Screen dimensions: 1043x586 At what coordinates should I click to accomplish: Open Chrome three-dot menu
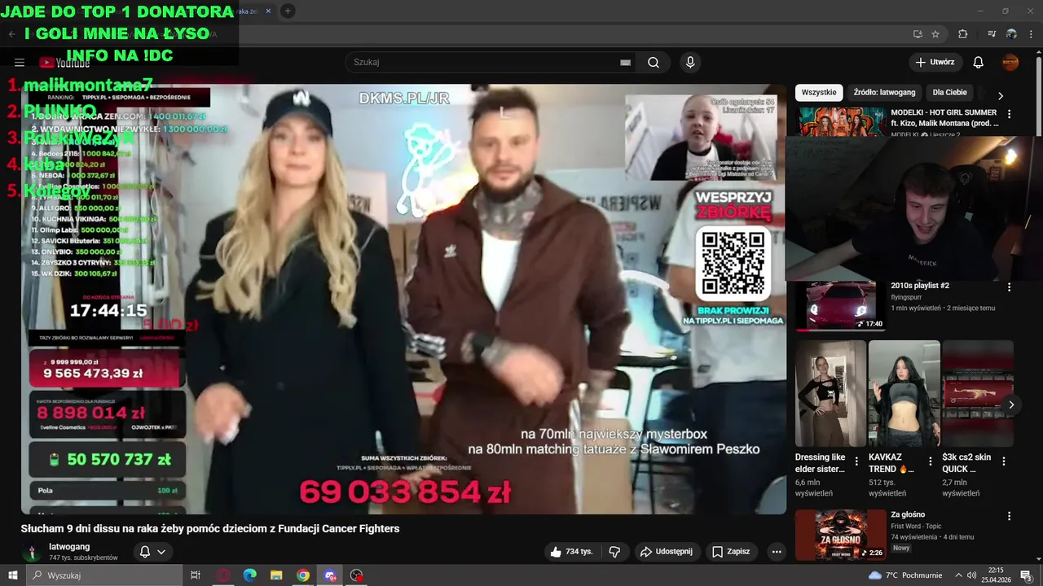click(1032, 34)
